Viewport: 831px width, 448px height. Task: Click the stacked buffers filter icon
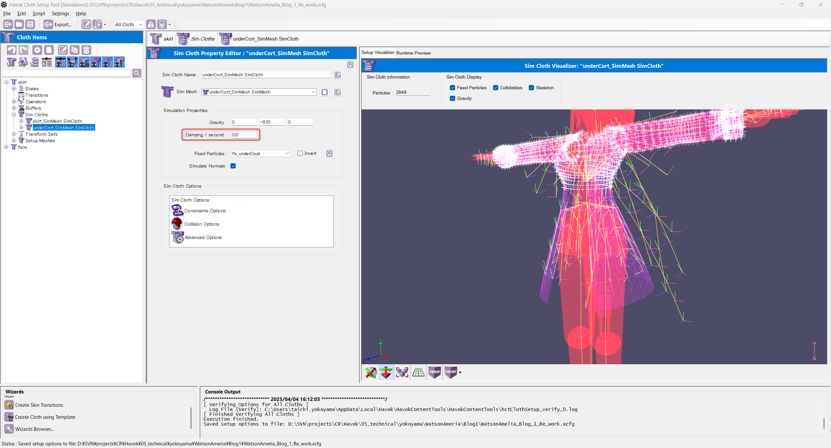click(x=35, y=62)
